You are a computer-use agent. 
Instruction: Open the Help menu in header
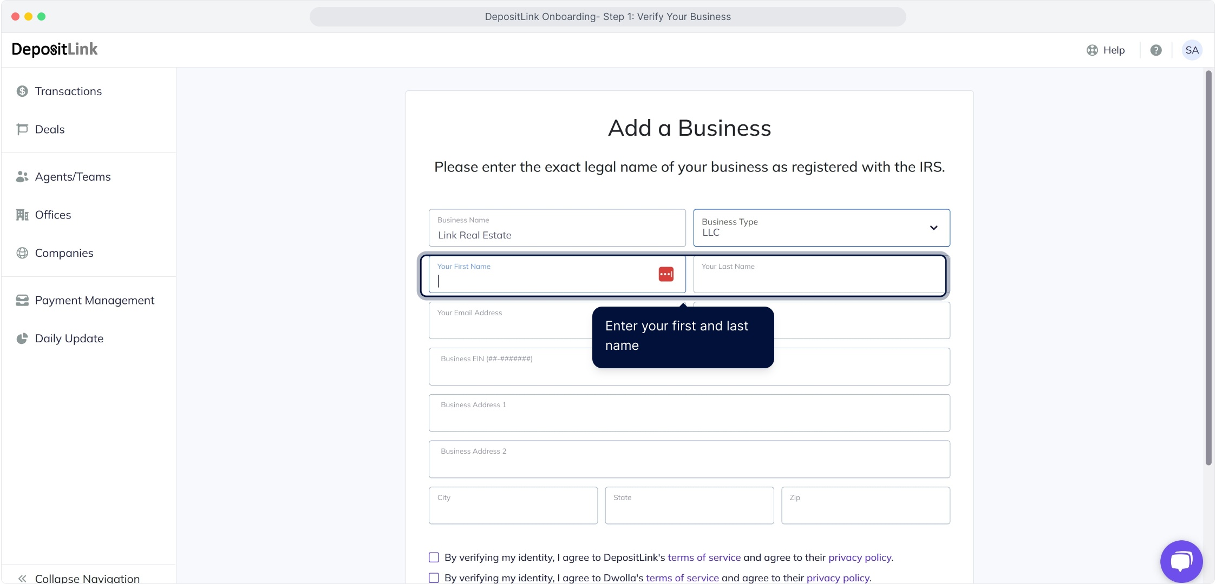point(1106,50)
